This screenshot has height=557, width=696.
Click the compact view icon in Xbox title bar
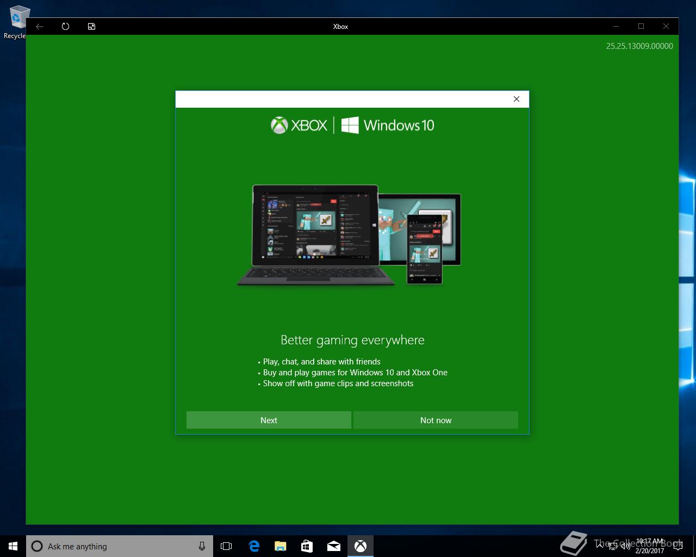point(91,26)
